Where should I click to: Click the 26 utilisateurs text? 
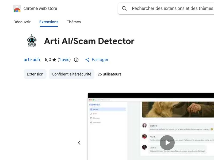109,74
